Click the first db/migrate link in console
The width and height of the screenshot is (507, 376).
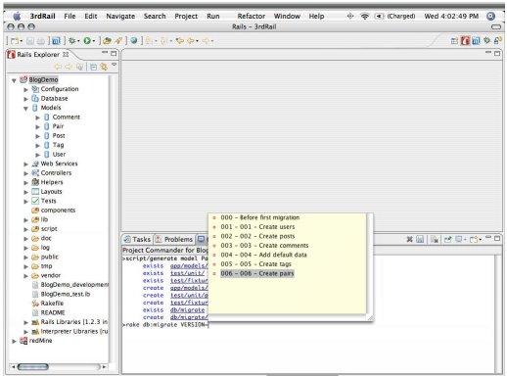click(x=188, y=309)
